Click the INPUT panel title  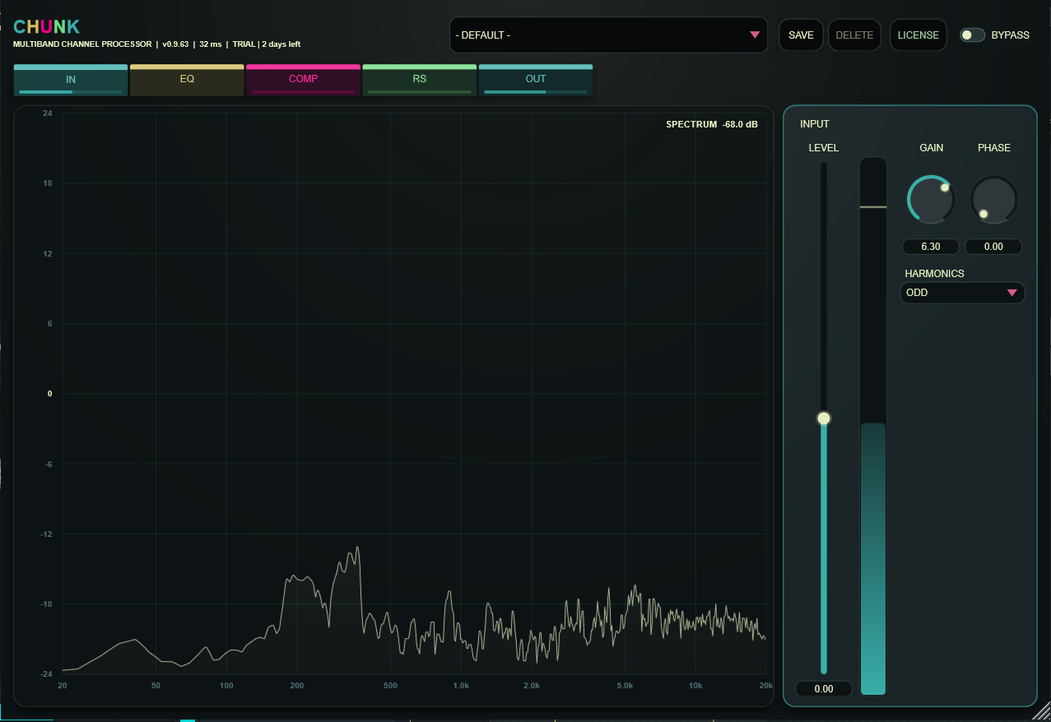tap(815, 124)
